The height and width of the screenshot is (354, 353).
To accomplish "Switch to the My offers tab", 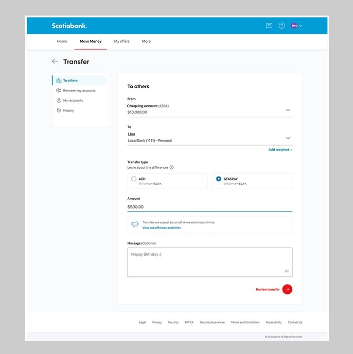I will pos(122,41).
